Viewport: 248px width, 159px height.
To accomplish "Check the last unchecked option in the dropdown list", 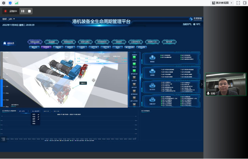I will coord(34,123).
